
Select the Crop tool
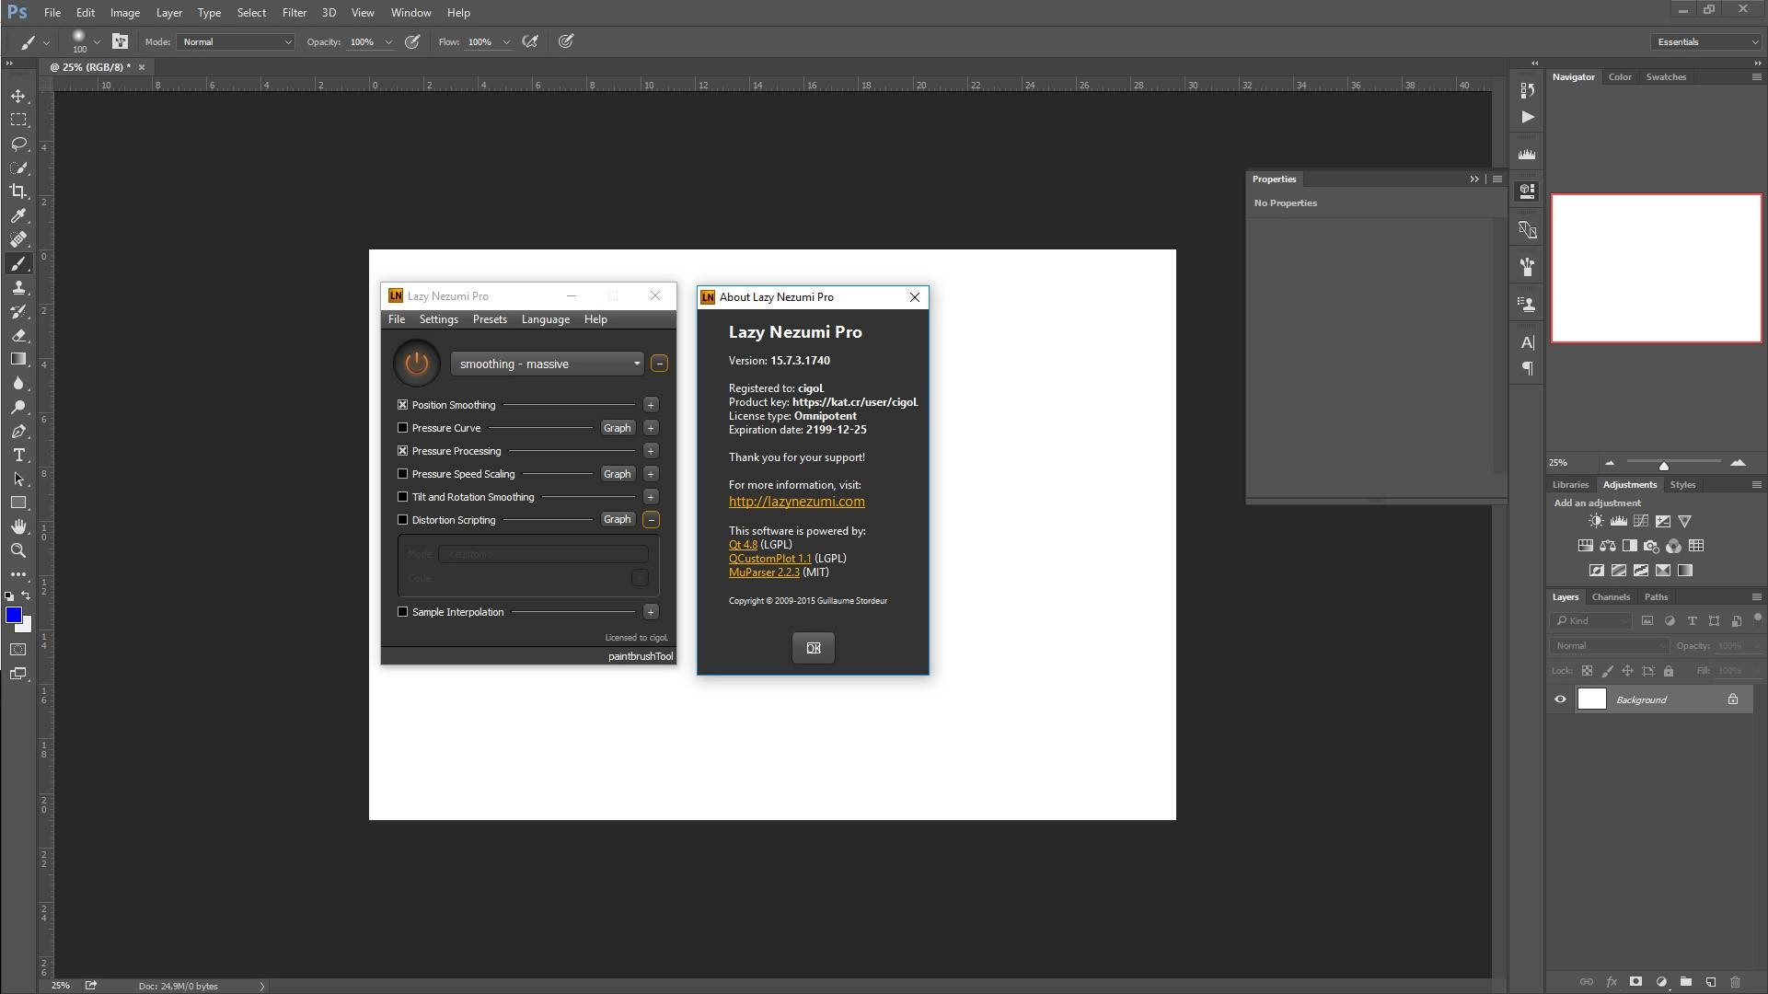[x=18, y=191]
